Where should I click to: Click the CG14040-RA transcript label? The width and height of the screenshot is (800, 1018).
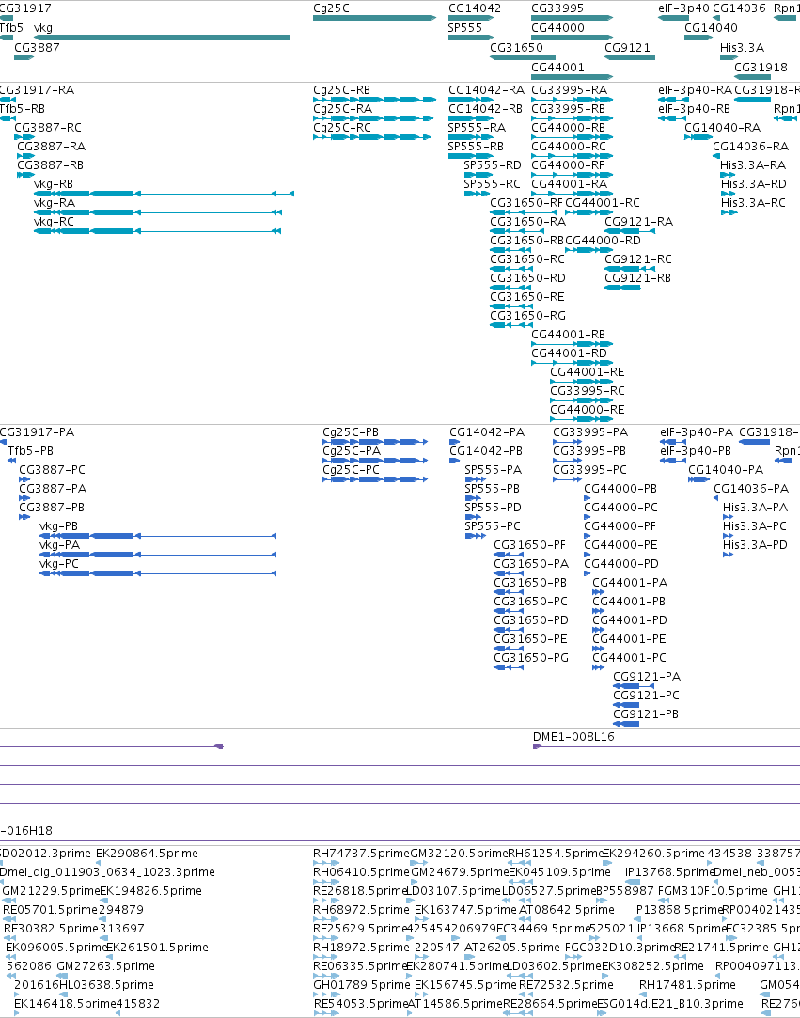pos(722,127)
